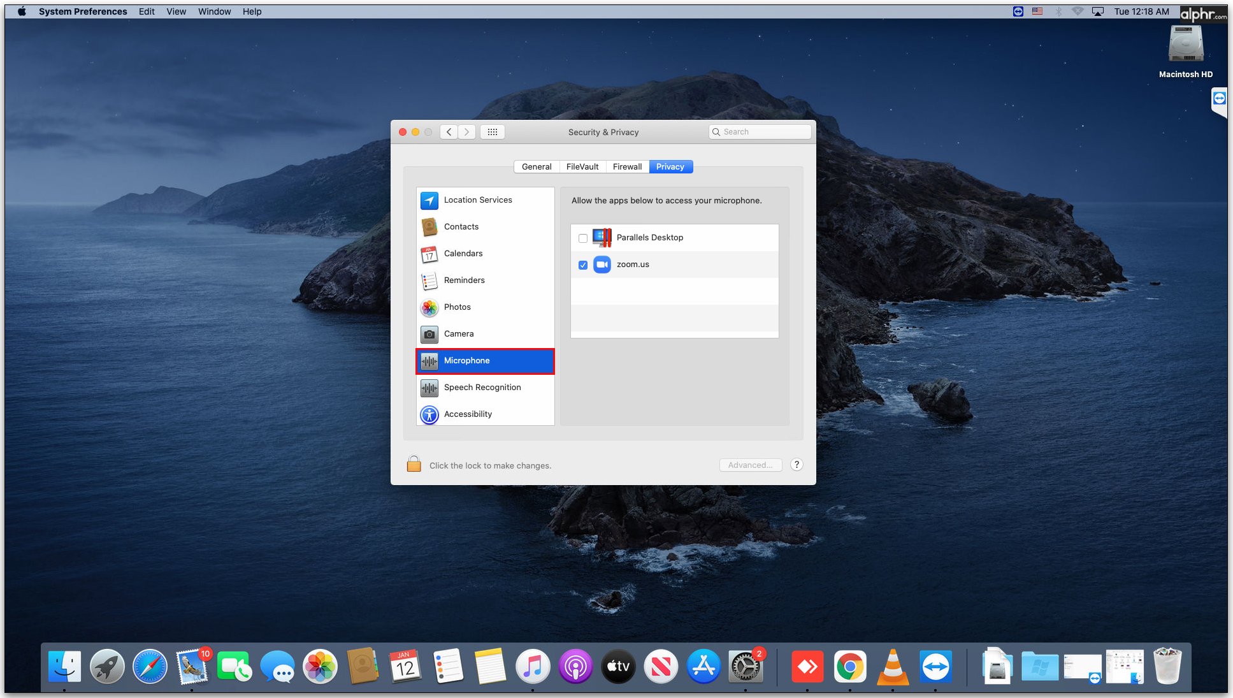This screenshot has width=1233, height=698.
Task: Go back with the left chevron button
Action: coord(449,132)
